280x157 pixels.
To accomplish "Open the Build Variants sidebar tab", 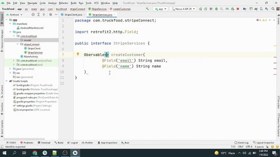I will click(2, 128).
